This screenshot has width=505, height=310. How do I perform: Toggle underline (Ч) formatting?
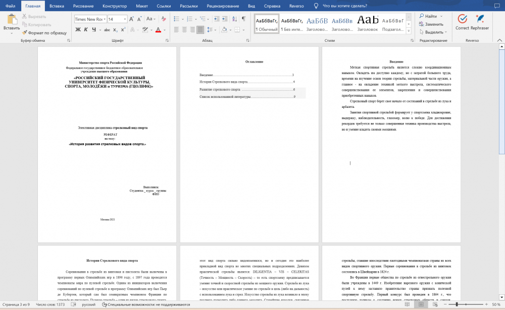pos(94,30)
